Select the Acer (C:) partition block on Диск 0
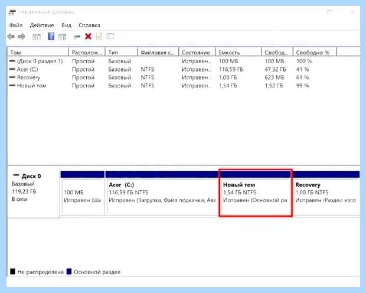366x293 pixels. 162,192
